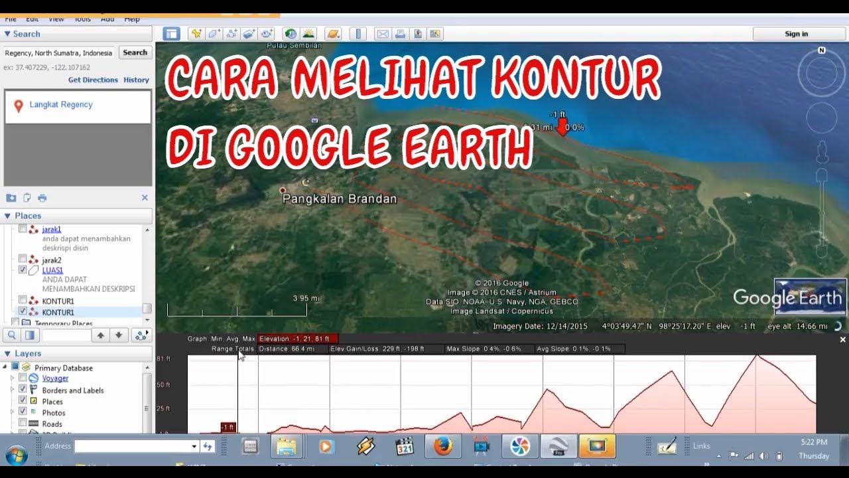
Task: Select the jarak2 path item
Action: 52,260
